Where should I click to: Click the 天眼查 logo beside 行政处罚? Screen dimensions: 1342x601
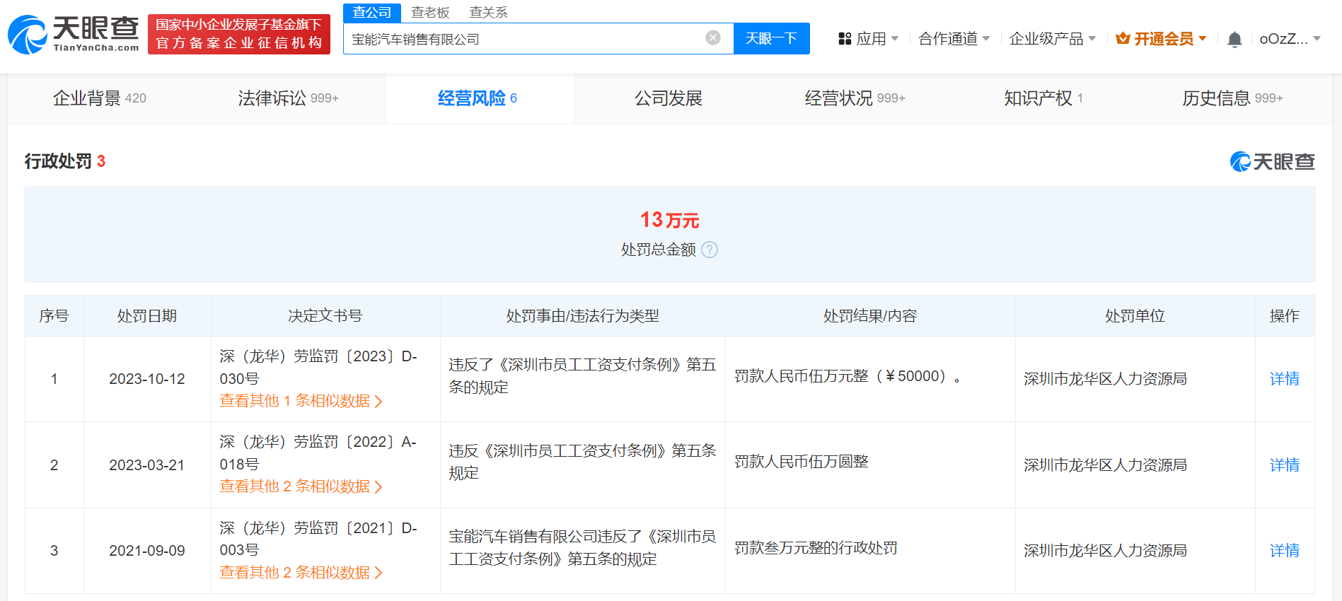click(x=1272, y=162)
